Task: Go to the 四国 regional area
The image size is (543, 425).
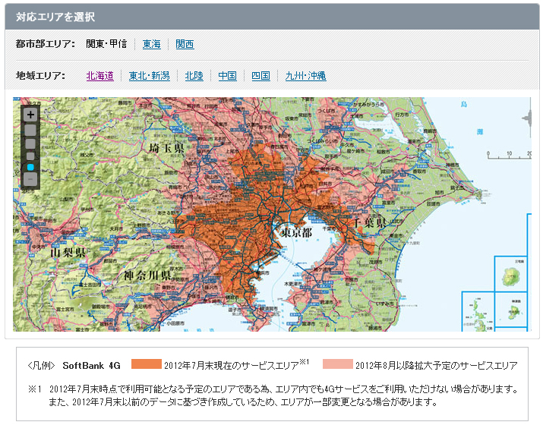Action: pos(260,76)
